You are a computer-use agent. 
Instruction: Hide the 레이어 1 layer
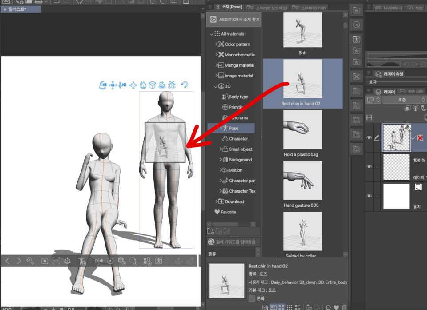[369, 166]
